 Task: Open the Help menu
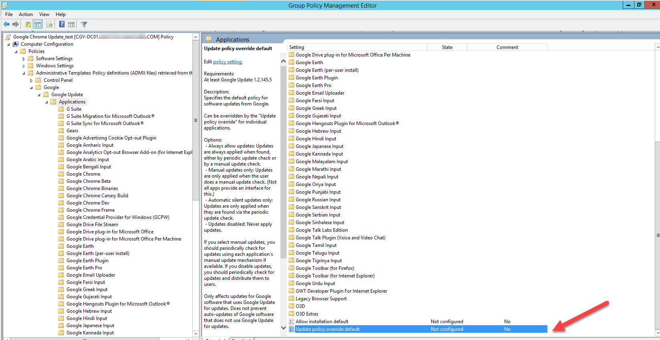tap(61, 14)
